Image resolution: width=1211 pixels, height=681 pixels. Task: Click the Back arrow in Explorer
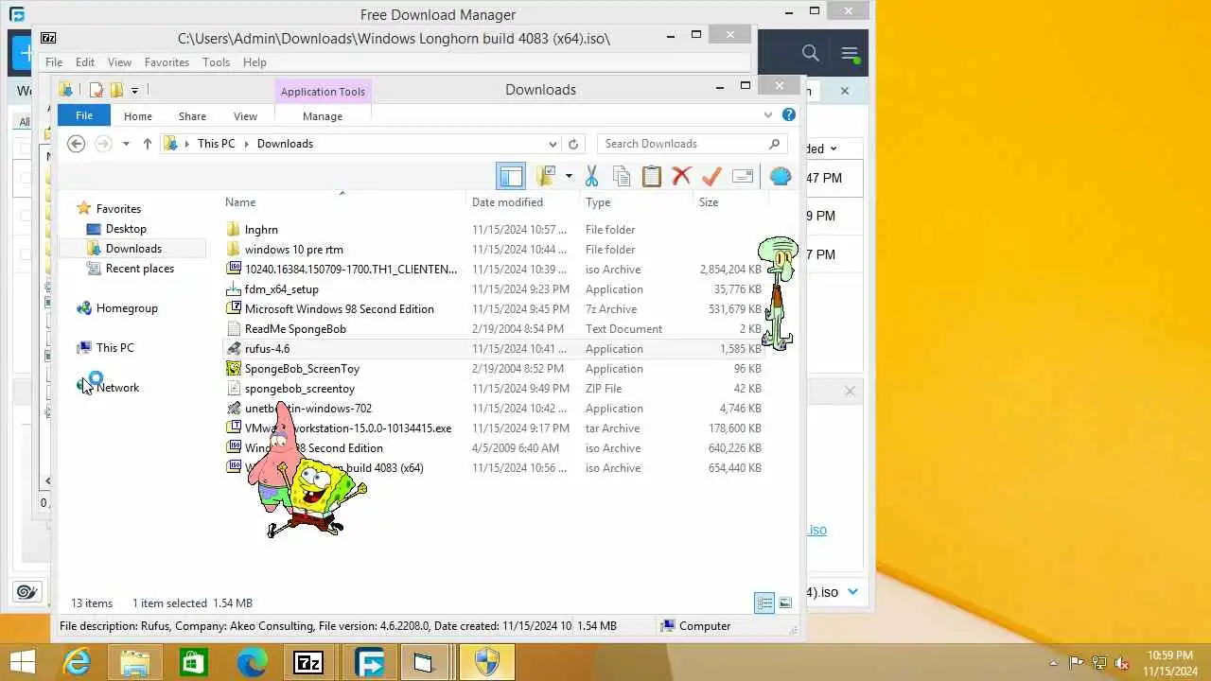(77, 144)
